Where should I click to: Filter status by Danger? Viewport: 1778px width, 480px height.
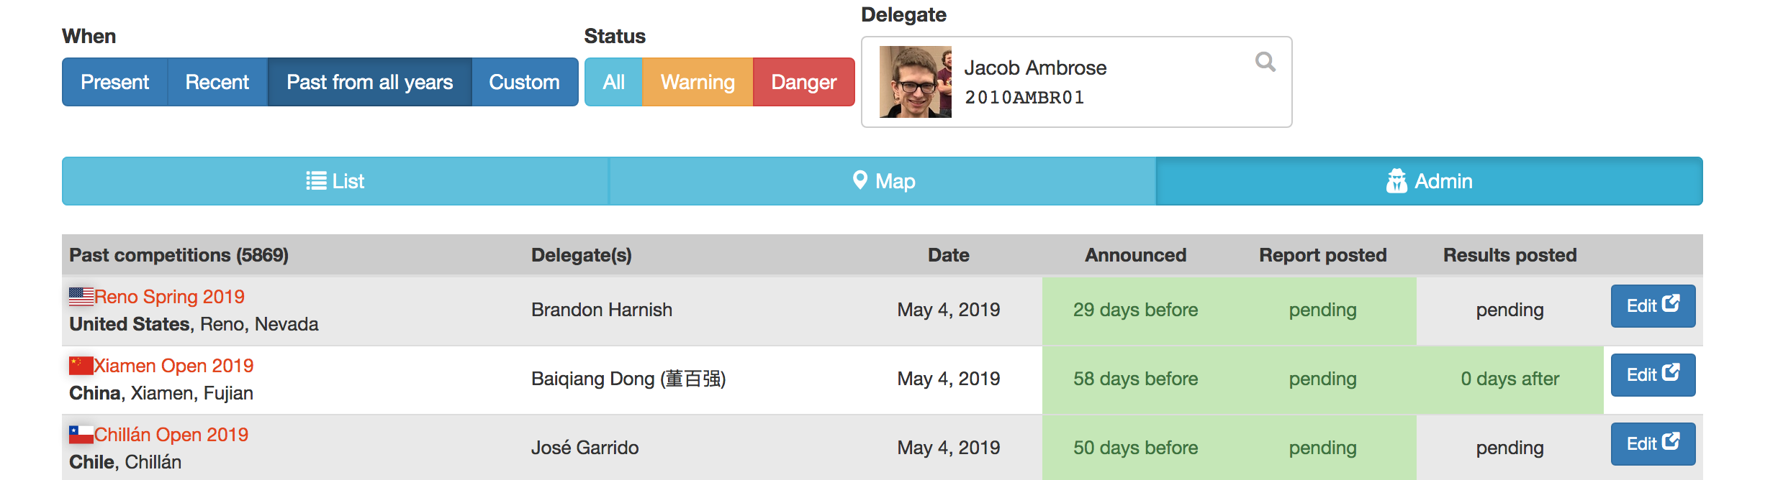pyautogui.click(x=804, y=82)
